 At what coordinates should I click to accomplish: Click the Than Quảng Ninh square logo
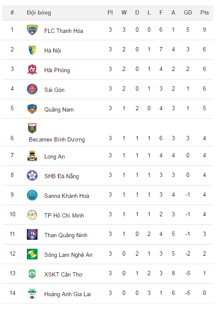point(32,234)
